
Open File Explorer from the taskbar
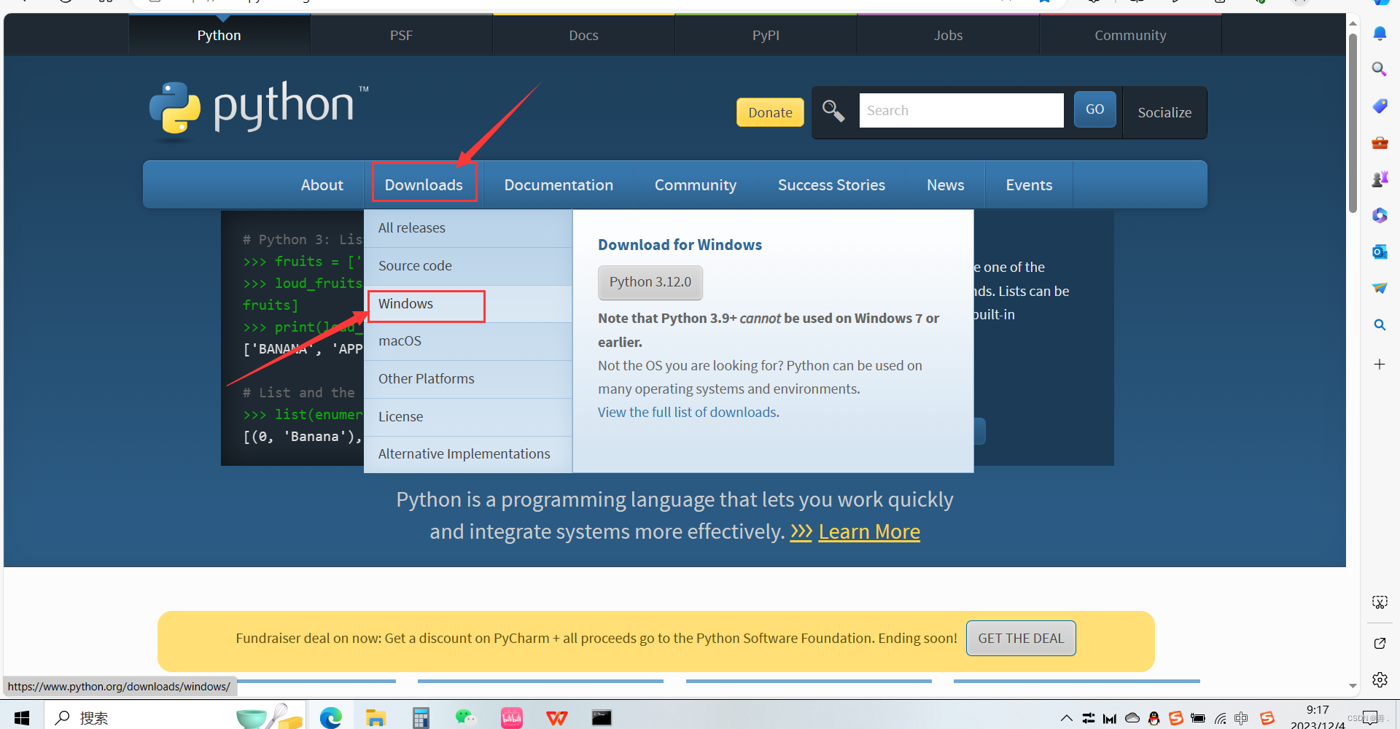coord(376,718)
